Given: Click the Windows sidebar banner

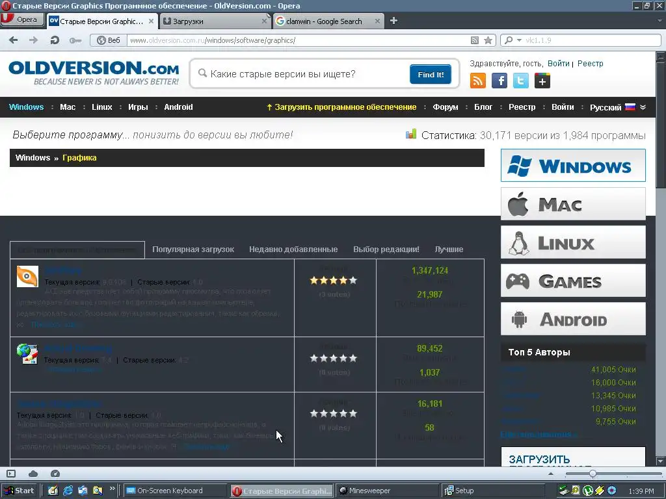Looking at the screenshot, I should coord(573,166).
